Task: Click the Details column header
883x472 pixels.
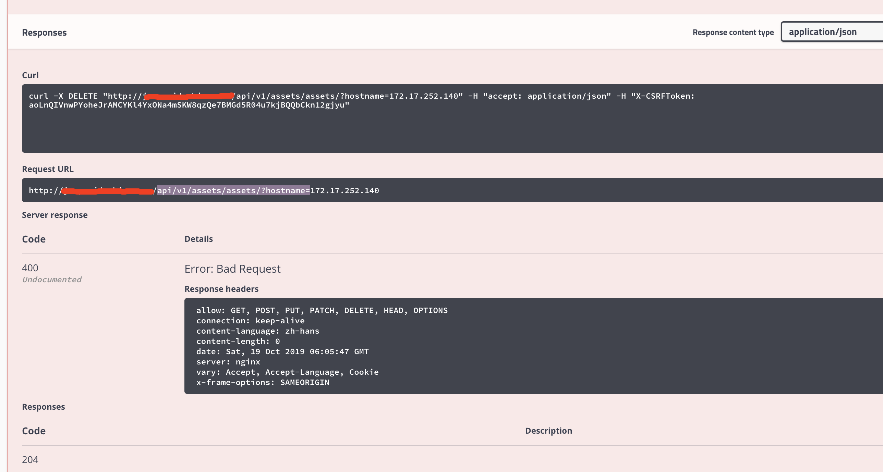Action: coord(198,239)
